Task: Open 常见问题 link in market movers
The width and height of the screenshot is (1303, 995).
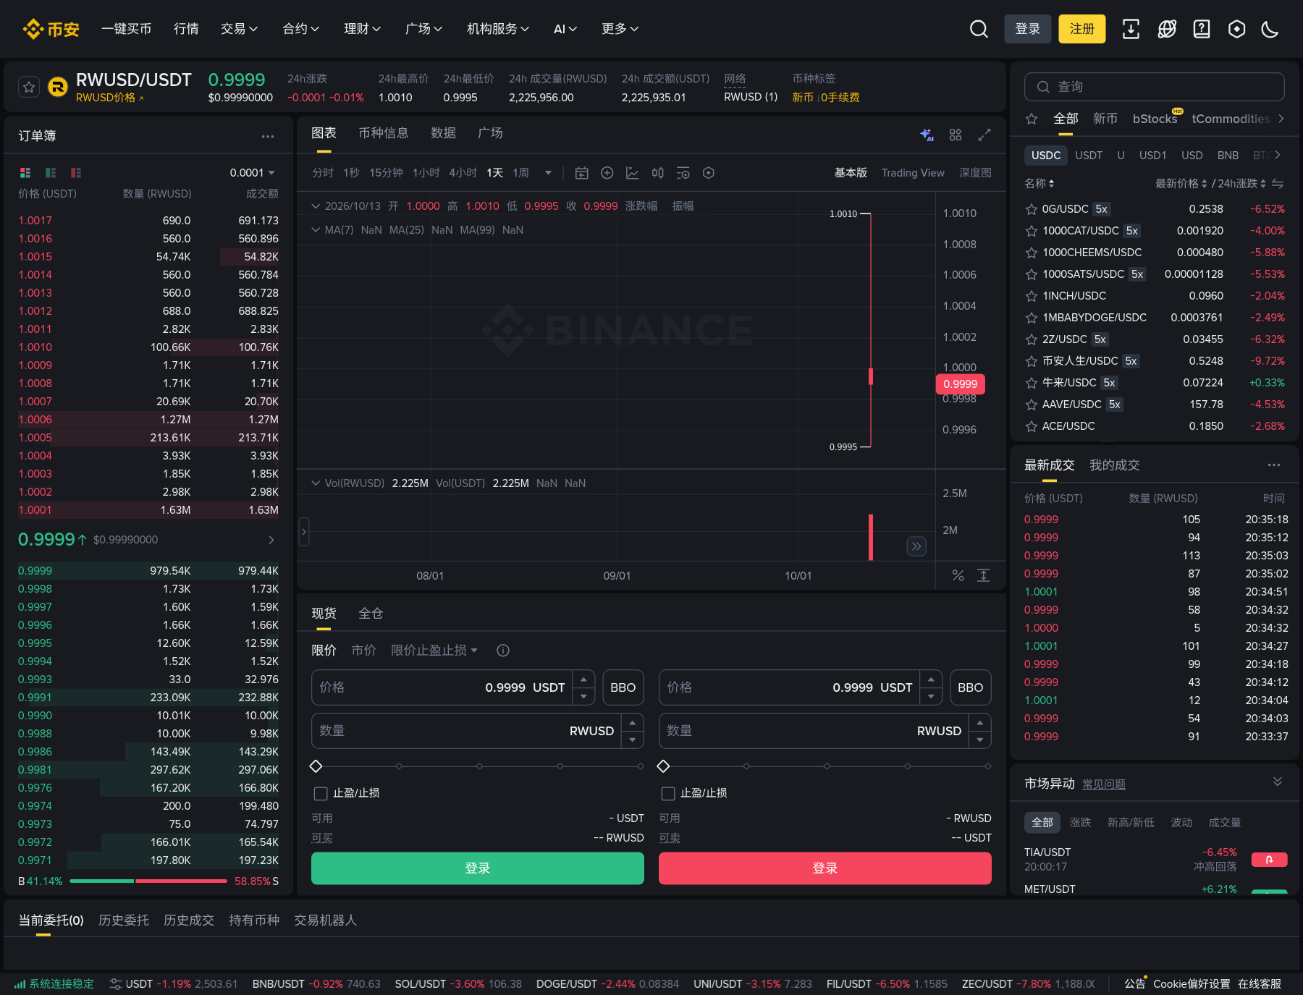Action: point(1104,784)
